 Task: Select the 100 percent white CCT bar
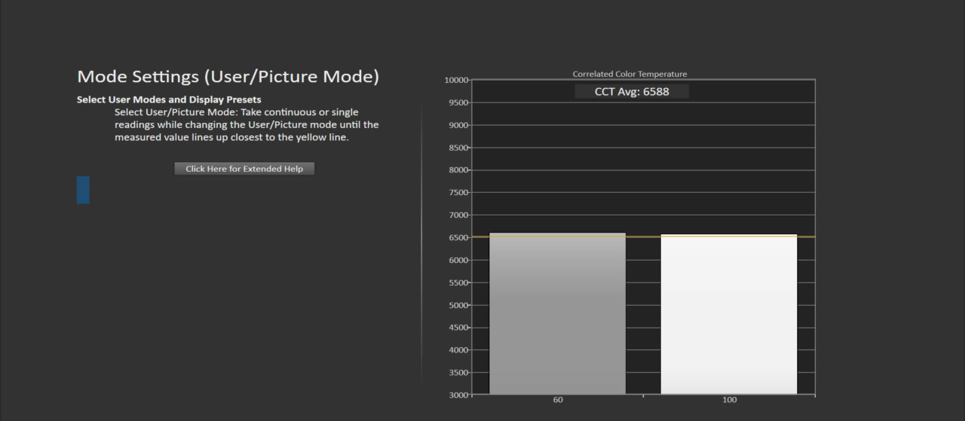point(729,314)
